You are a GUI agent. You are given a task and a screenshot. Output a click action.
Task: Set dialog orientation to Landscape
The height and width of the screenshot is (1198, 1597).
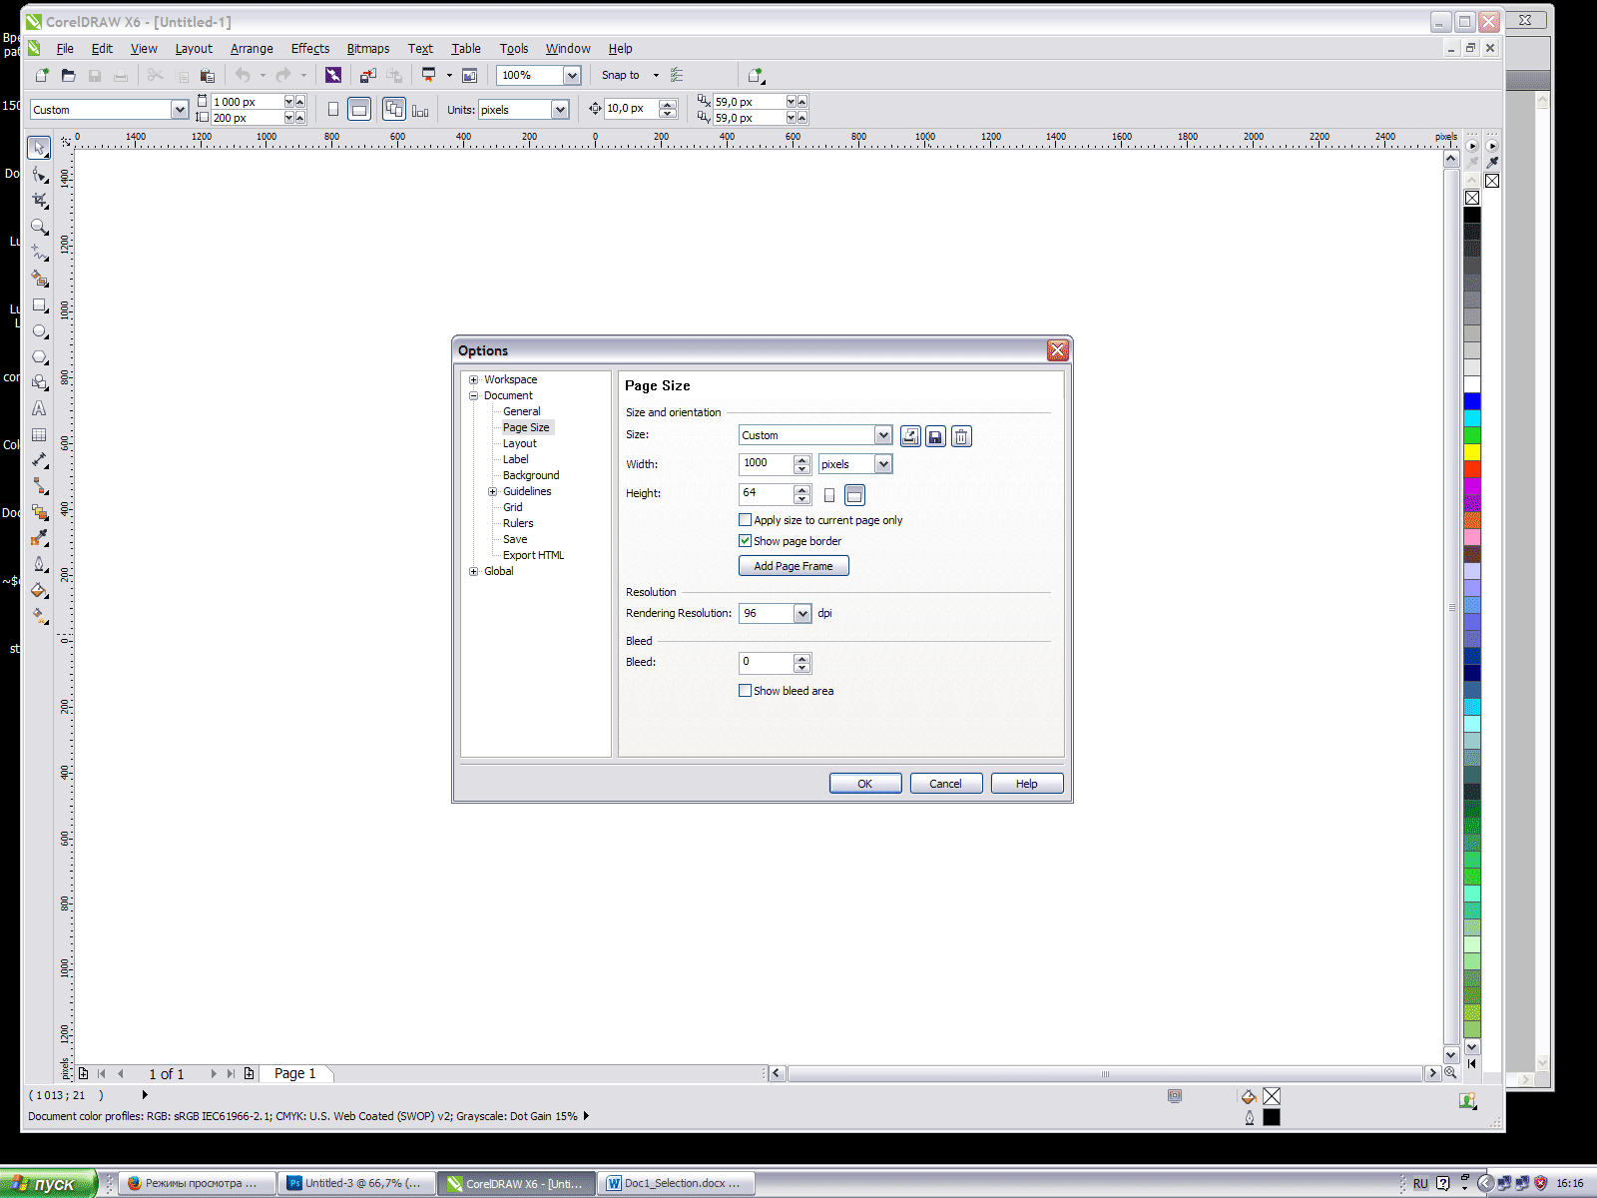(854, 495)
